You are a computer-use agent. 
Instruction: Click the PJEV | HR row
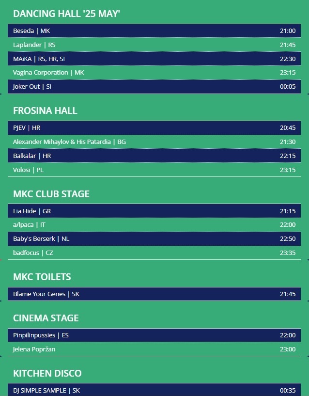[x=154, y=128]
